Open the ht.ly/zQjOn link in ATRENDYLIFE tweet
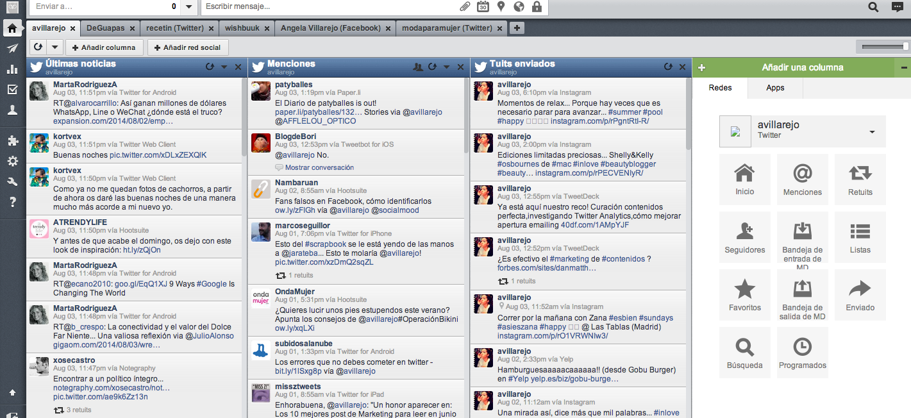Viewport: 911px width, 418px height. (142, 250)
